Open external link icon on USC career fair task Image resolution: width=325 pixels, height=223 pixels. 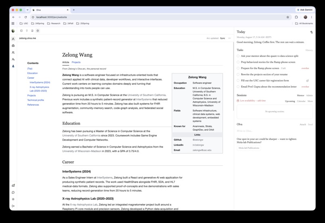[x=307, y=81]
